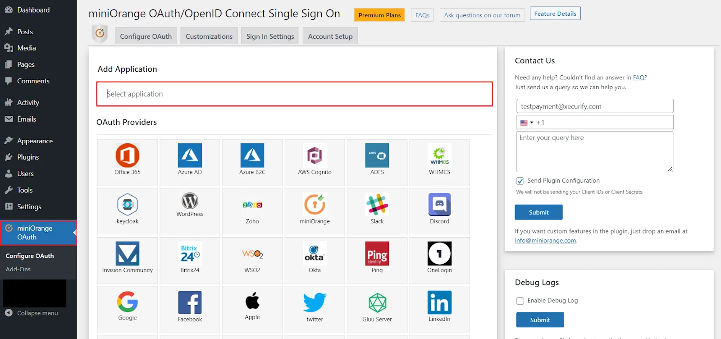Open the Customizations tab
This screenshot has height=339, width=721.
[x=209, y=36]
